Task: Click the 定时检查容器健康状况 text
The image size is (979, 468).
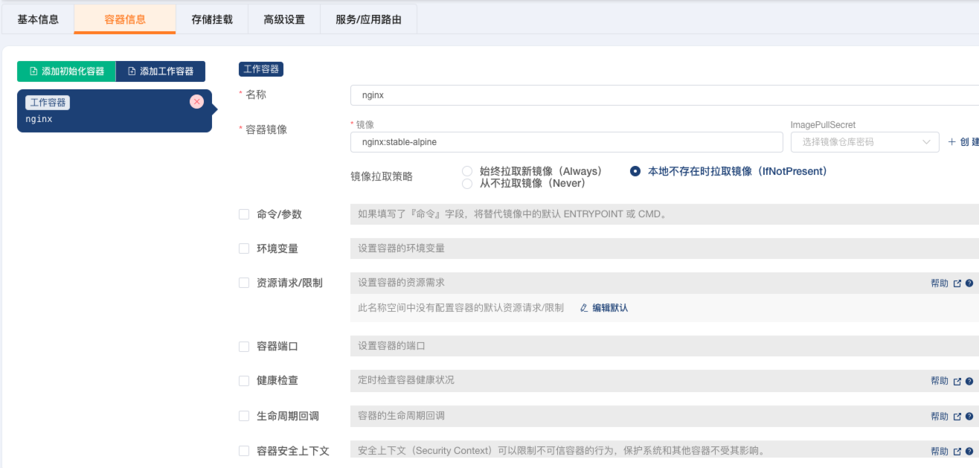Action: (406, 380)
